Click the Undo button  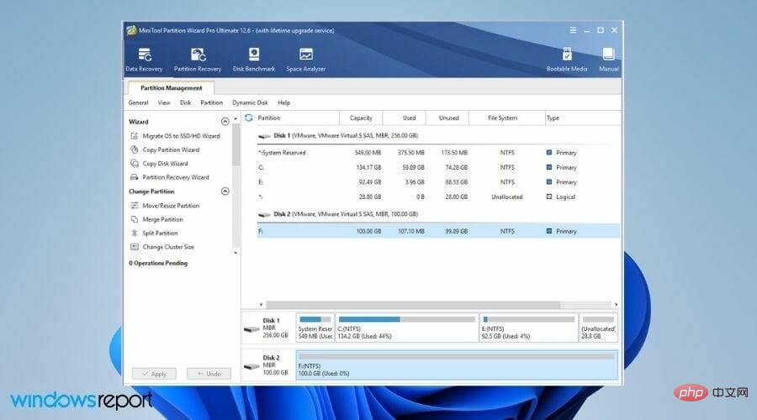209,373
